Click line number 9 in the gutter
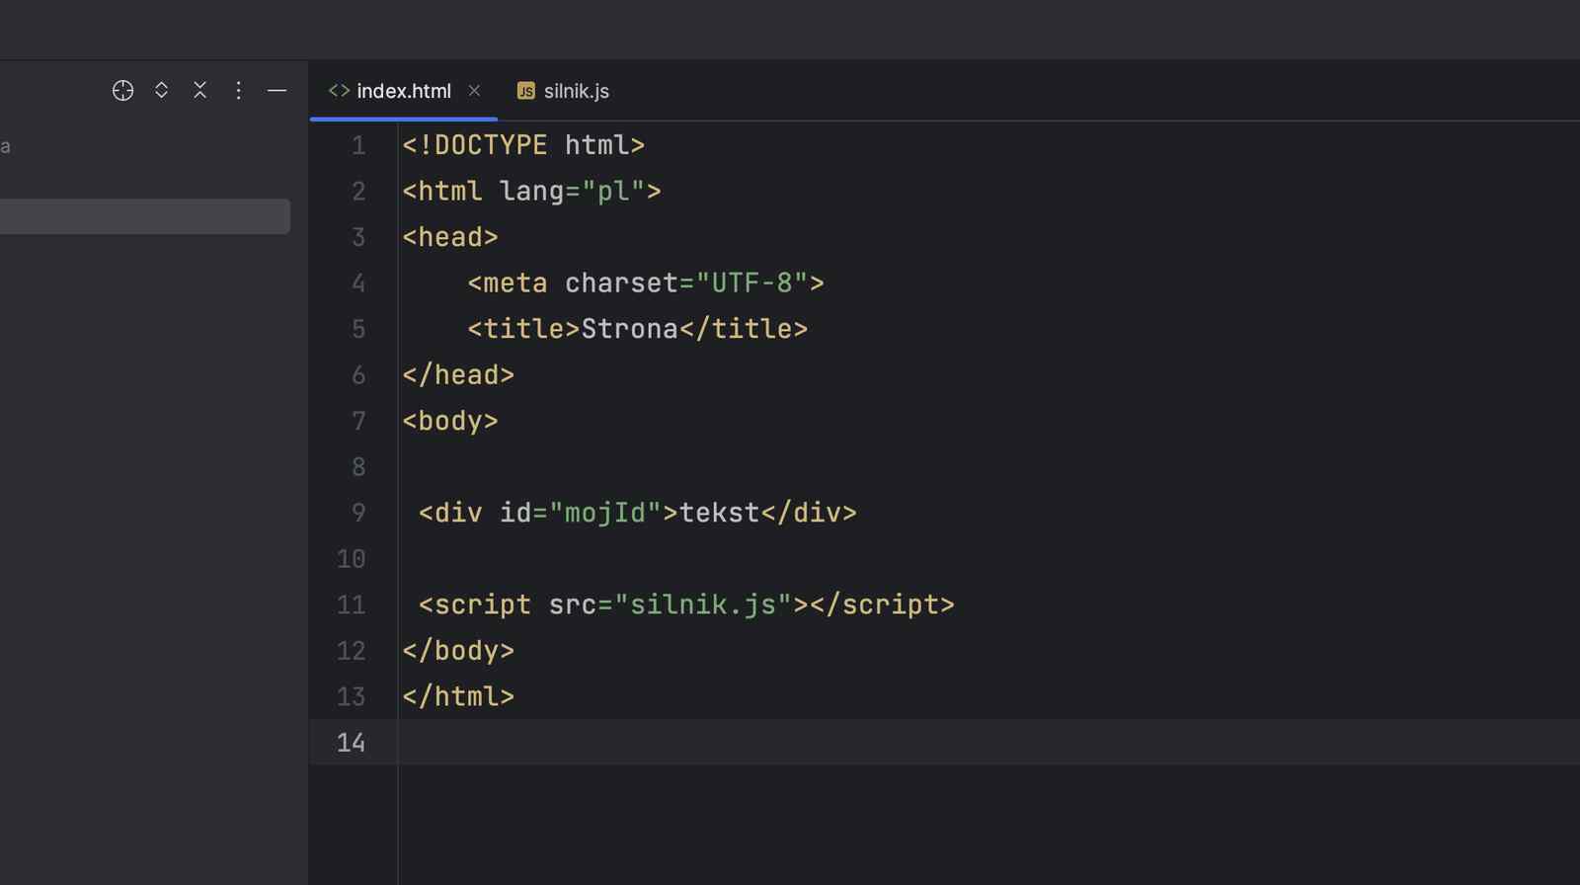Viewport: 1580px width, 885px height. [358, 513]
